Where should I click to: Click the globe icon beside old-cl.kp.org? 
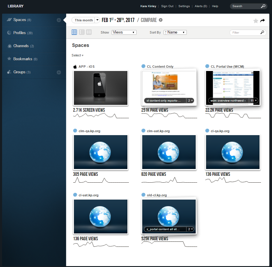point(143,195)
